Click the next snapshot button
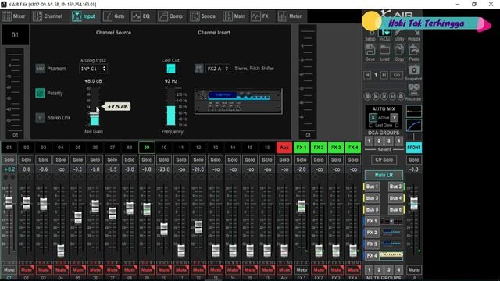 tap(384, 75)
